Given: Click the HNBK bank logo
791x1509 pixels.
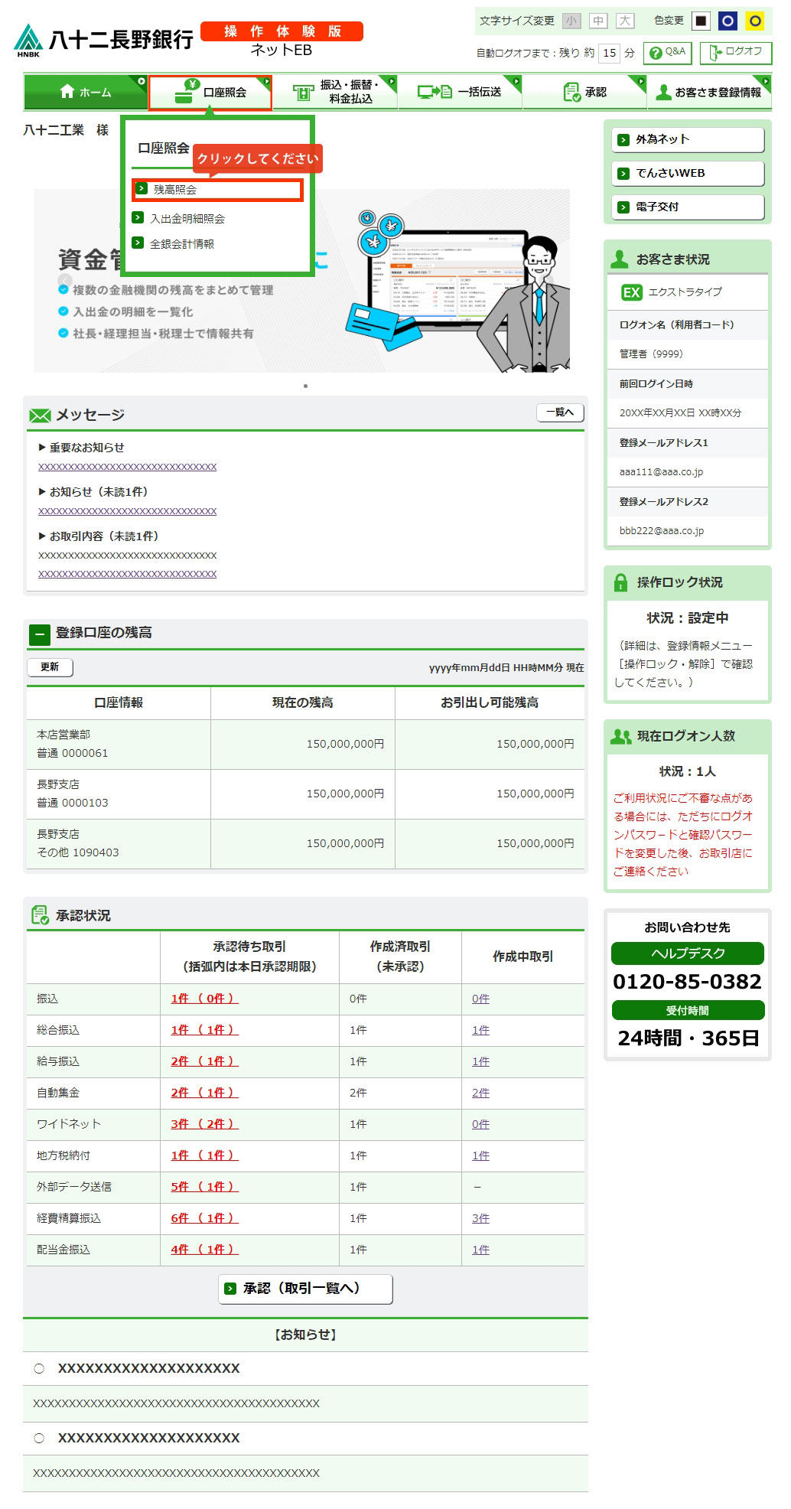Looking at the screenshot, I should tap(28, 41).
